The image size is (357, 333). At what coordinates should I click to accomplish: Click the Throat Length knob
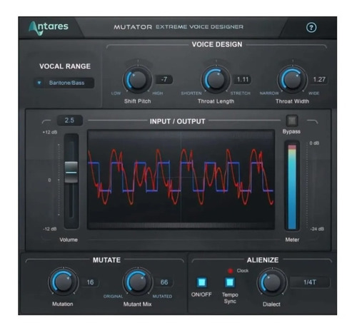click(216, 80)
